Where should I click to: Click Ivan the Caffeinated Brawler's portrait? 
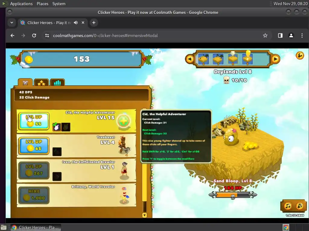pos(125,171)
